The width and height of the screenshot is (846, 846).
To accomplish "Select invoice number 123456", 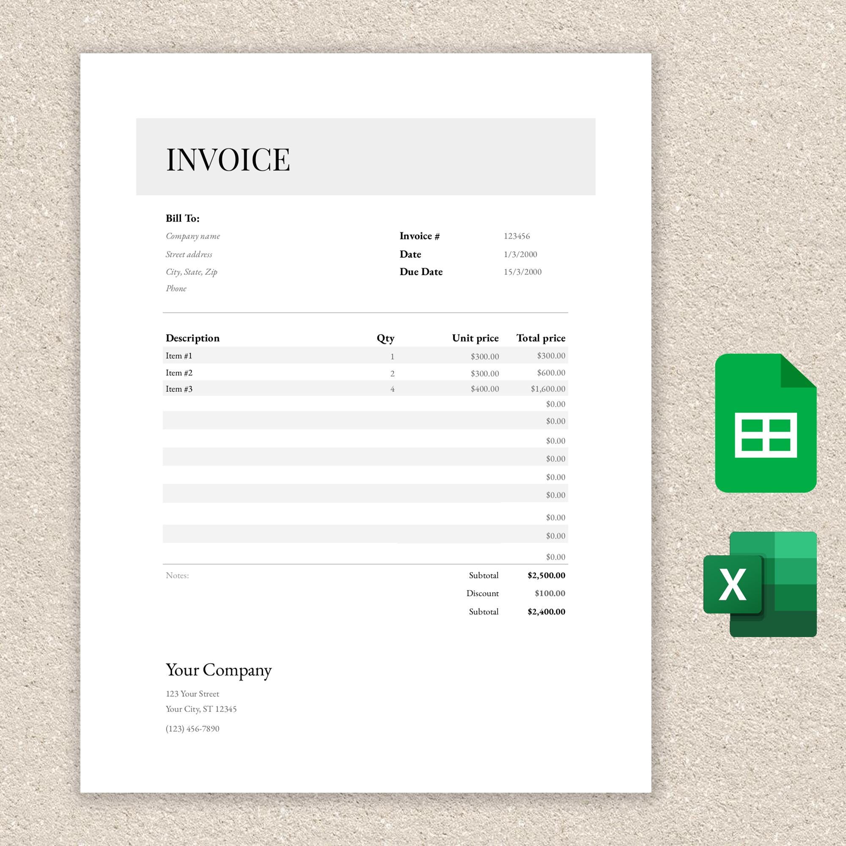I will 517,236.
